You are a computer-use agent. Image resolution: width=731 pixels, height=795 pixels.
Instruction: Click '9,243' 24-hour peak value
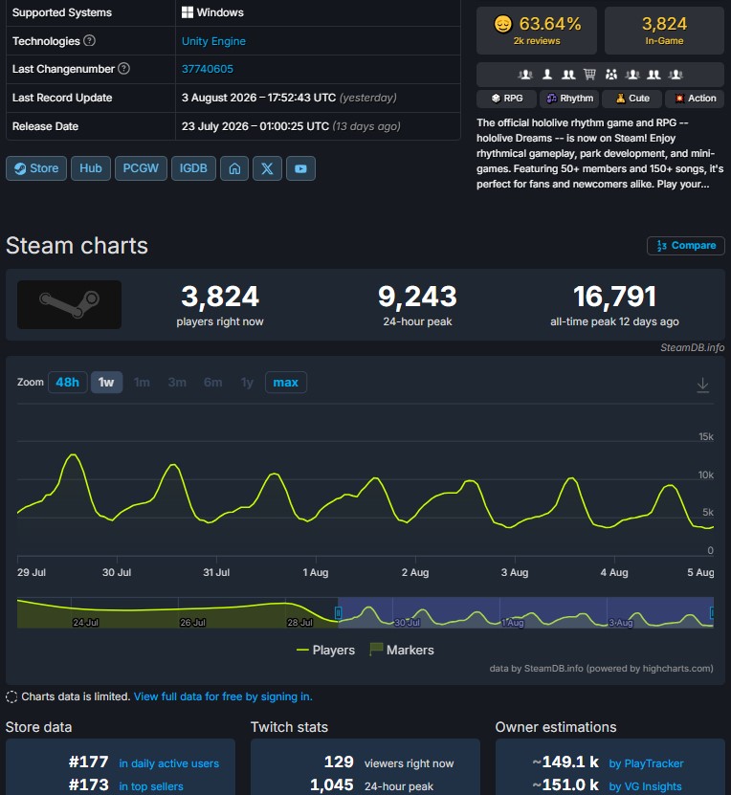point(417,297)
